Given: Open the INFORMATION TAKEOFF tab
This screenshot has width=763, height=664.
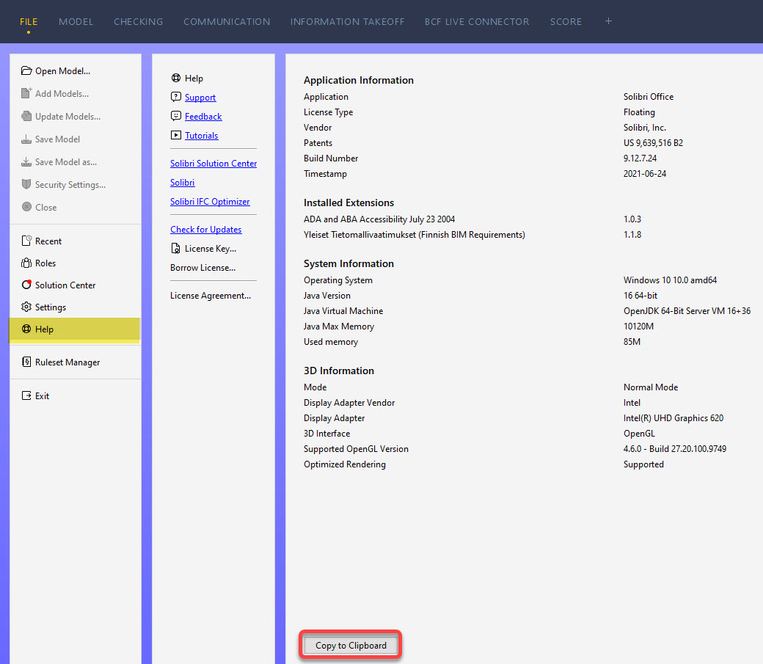Looking at the screenshot, I should [x=348, y=21].
